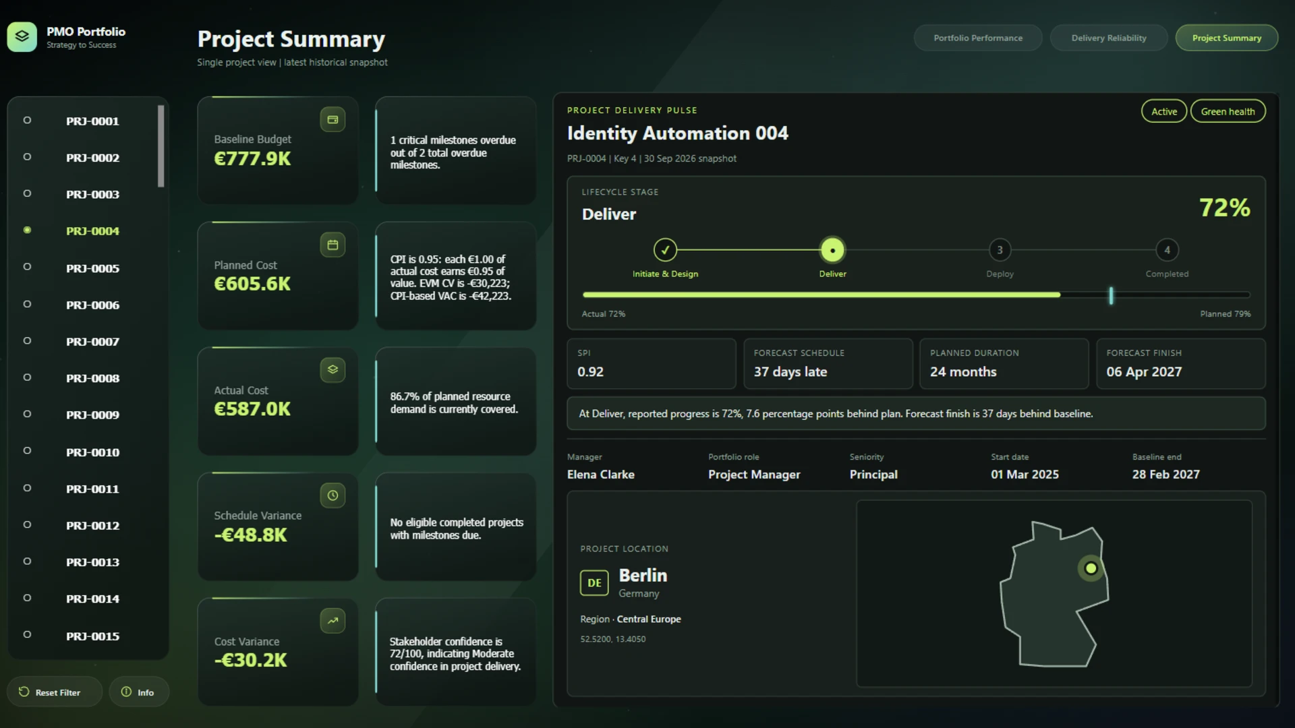Click the Deploy stage step 3 marker
The image size is (1295, 728).
1000,250
